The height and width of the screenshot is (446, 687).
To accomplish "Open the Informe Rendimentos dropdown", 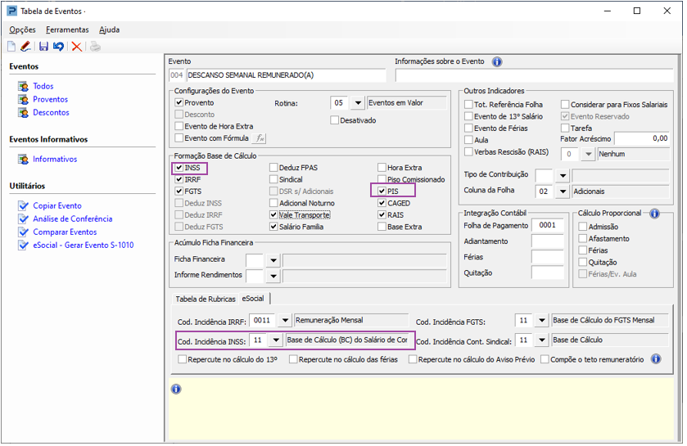I will coord(273,276).
